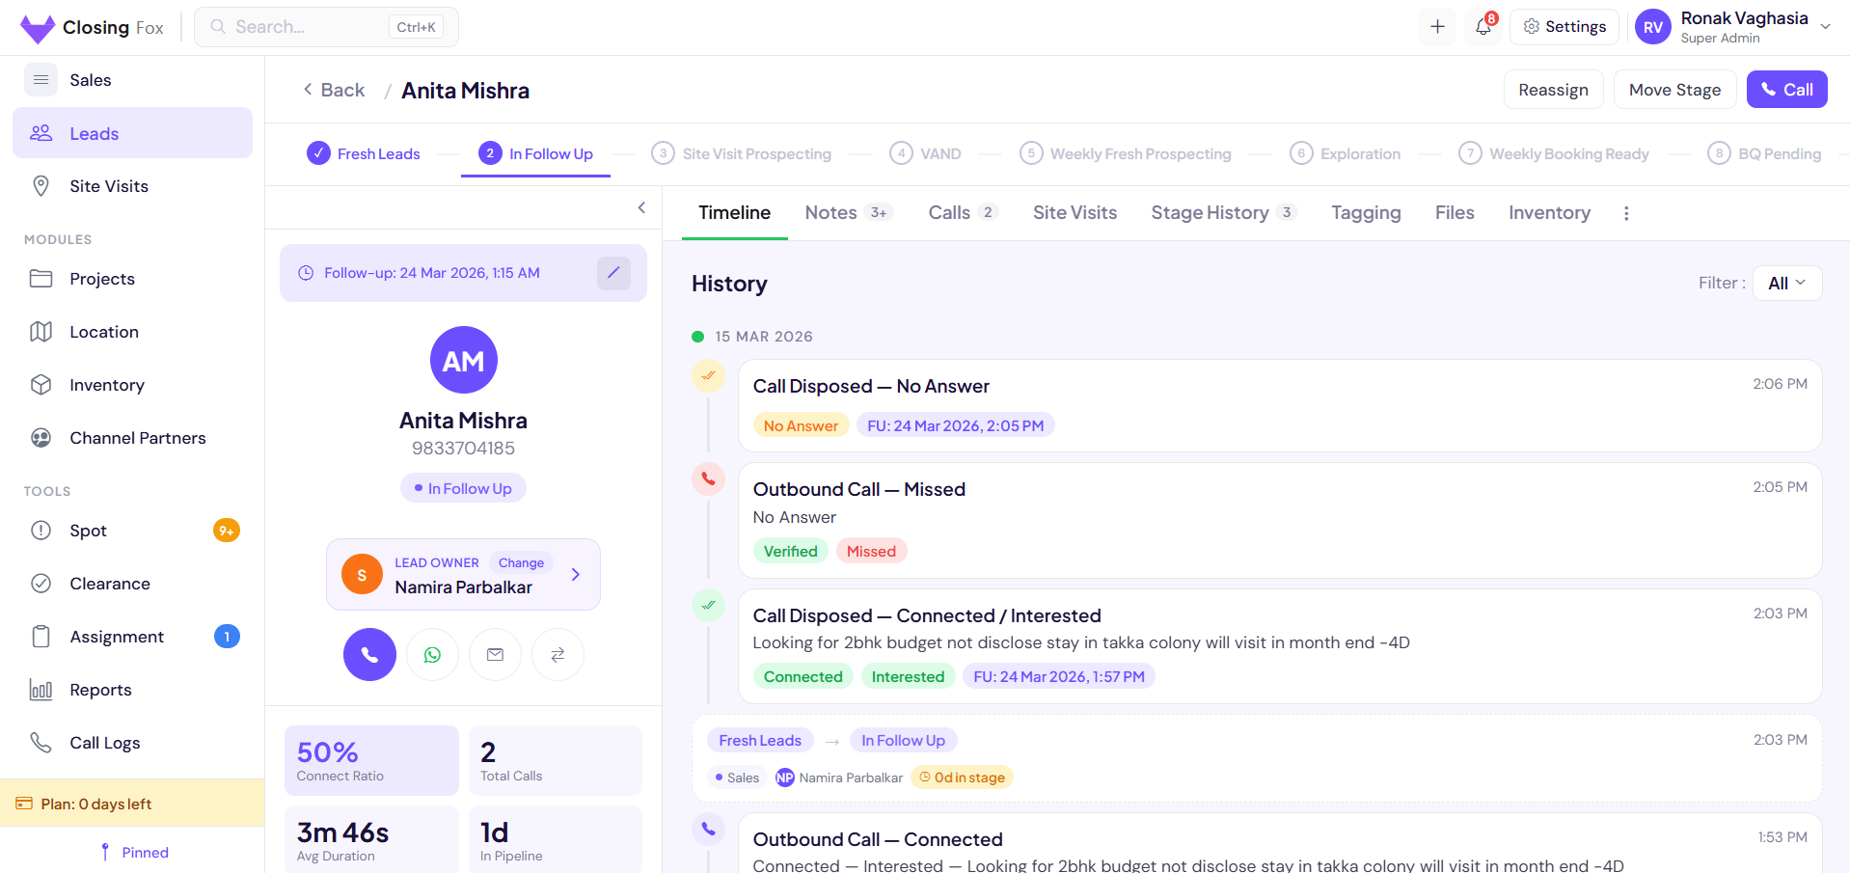Open the History filter All dropdown

click(x=1785, y=283)
